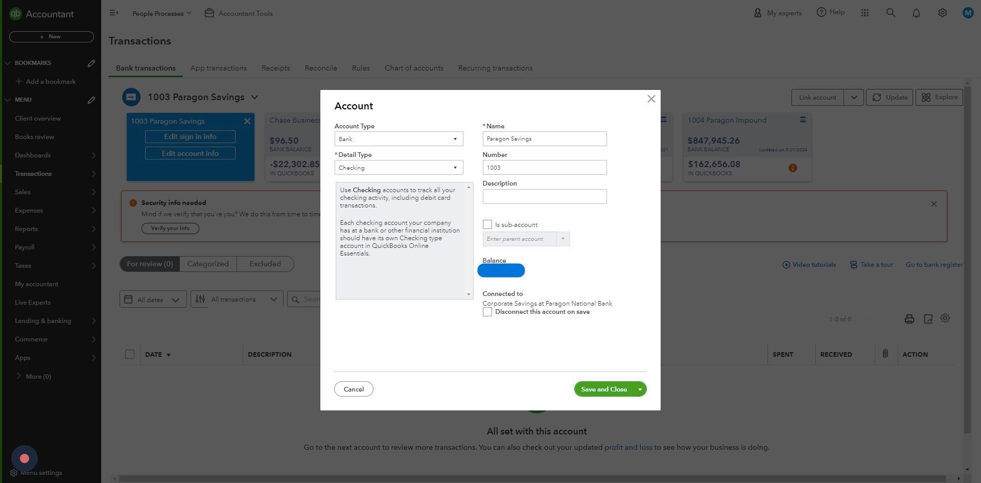The image size is (981, 483).
Task: Collapse the left navigation menu icon
Action: pyautogui.click(x=114, y=13)
